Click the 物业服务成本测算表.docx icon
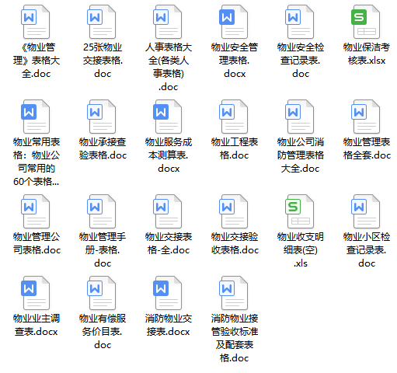 (x=168, y=117)
